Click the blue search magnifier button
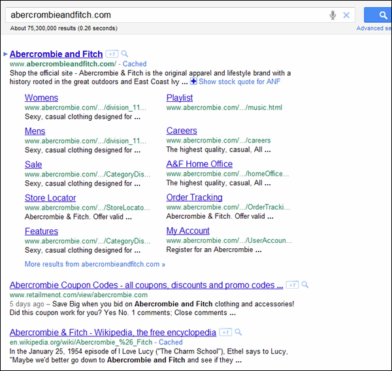The image size is (392, 371). point(378,15)
